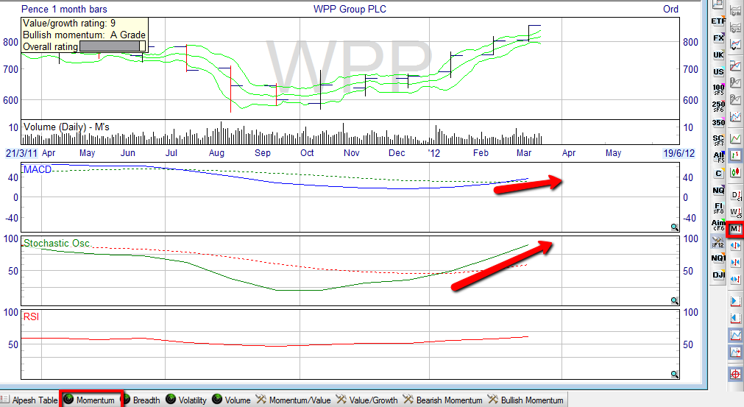Open the 350 index list button
This screenshot has height=407, width=744.
(718, 123)
